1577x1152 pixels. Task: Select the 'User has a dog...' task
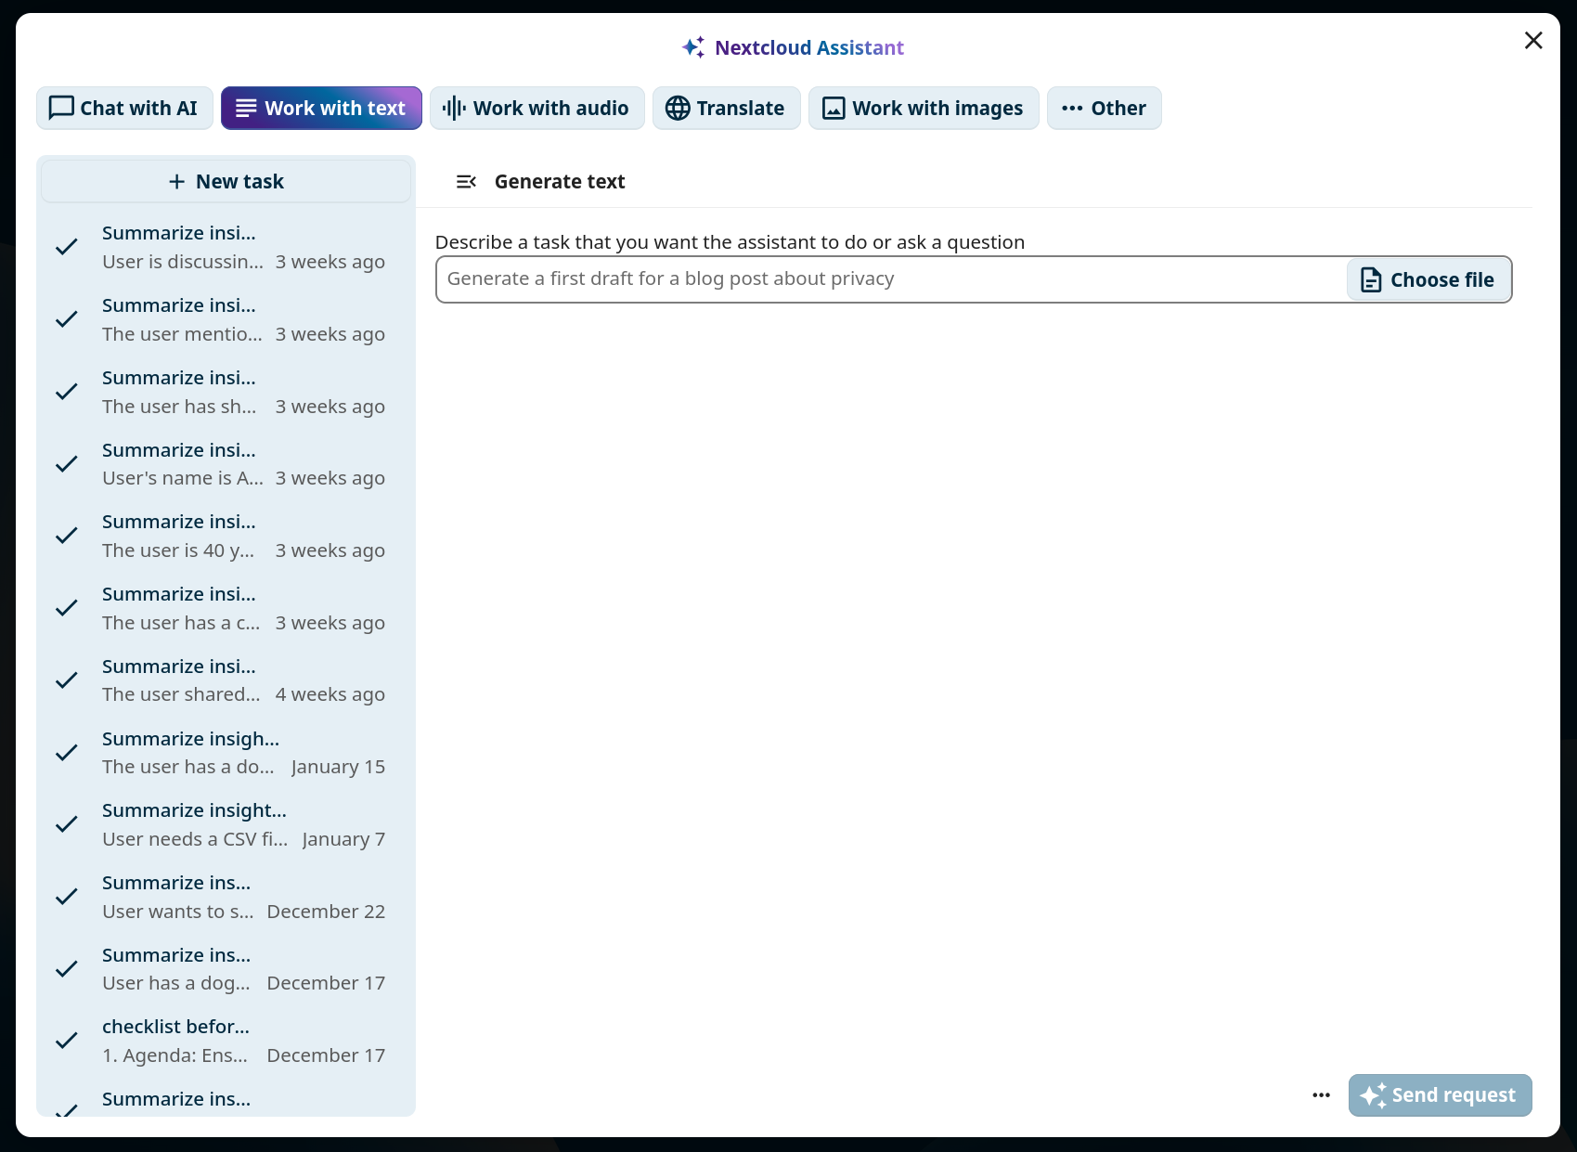click(x=226, y=969)
